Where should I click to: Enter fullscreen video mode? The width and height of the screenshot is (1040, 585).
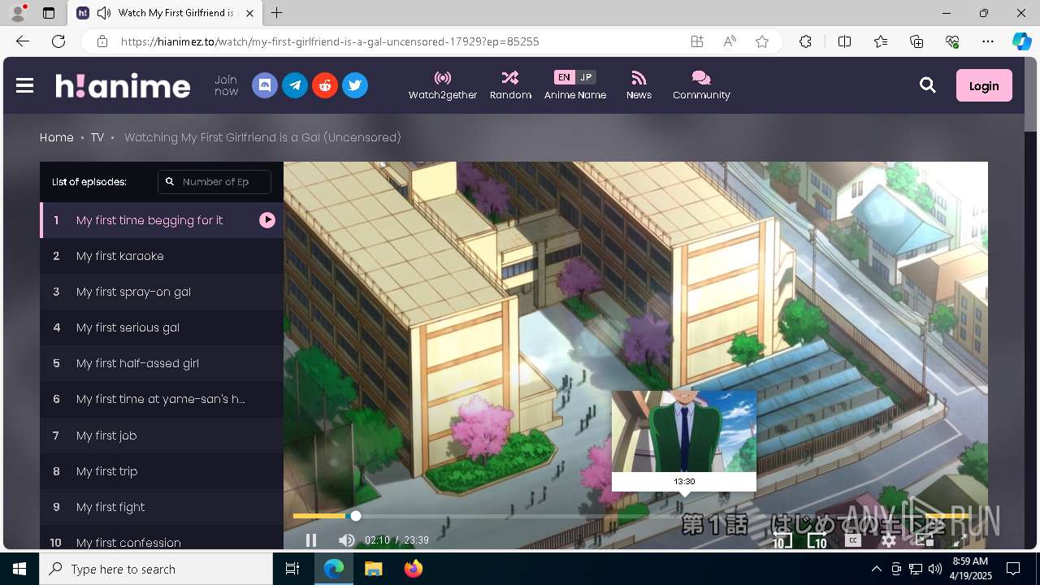[x=960, y=540]
